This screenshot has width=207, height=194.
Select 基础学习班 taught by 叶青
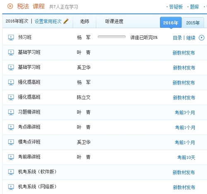(29, 52)
